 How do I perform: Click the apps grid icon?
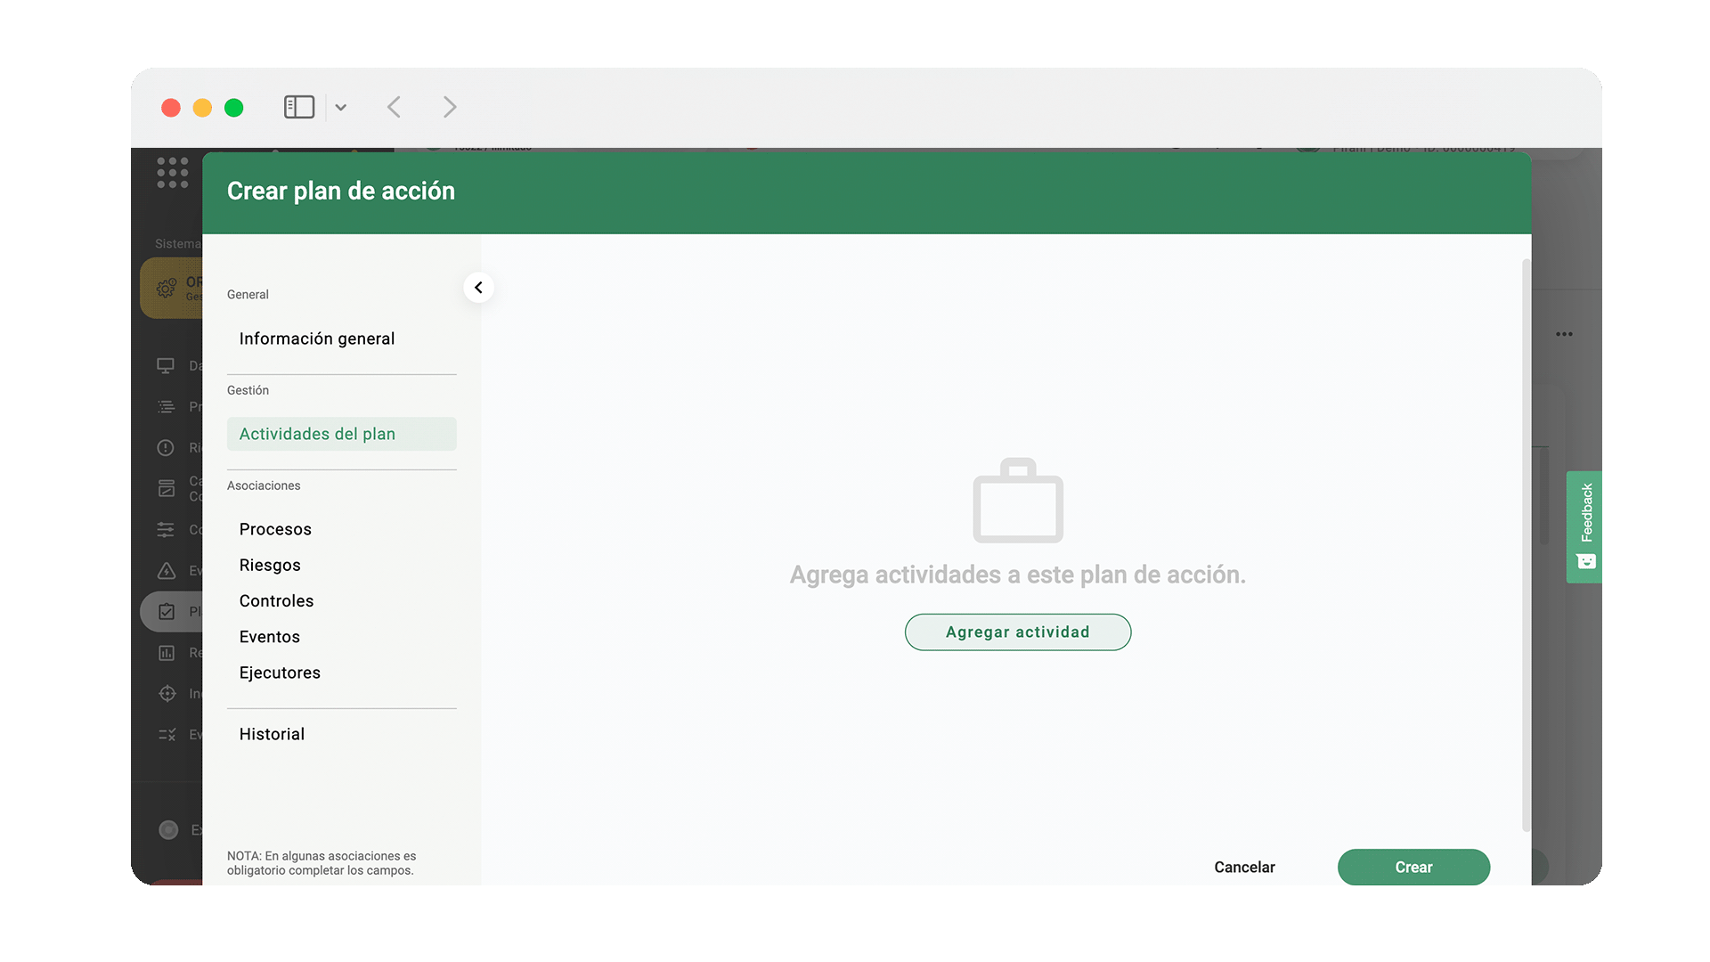pos(172,173)
